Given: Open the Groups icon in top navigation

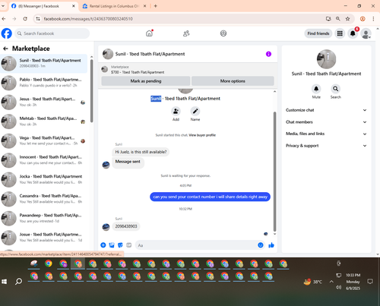Looking at the screenshot, I should coord(223,33).
